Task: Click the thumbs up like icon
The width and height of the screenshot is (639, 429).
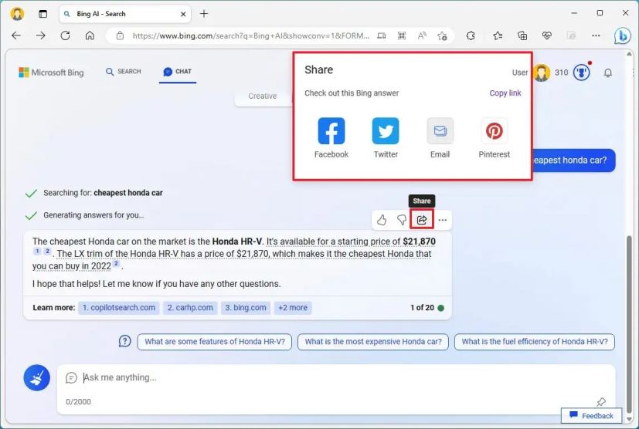Action: point(382,220)
